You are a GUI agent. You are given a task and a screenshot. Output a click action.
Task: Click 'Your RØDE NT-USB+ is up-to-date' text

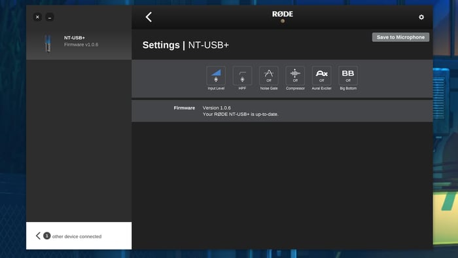coord(240,114)
